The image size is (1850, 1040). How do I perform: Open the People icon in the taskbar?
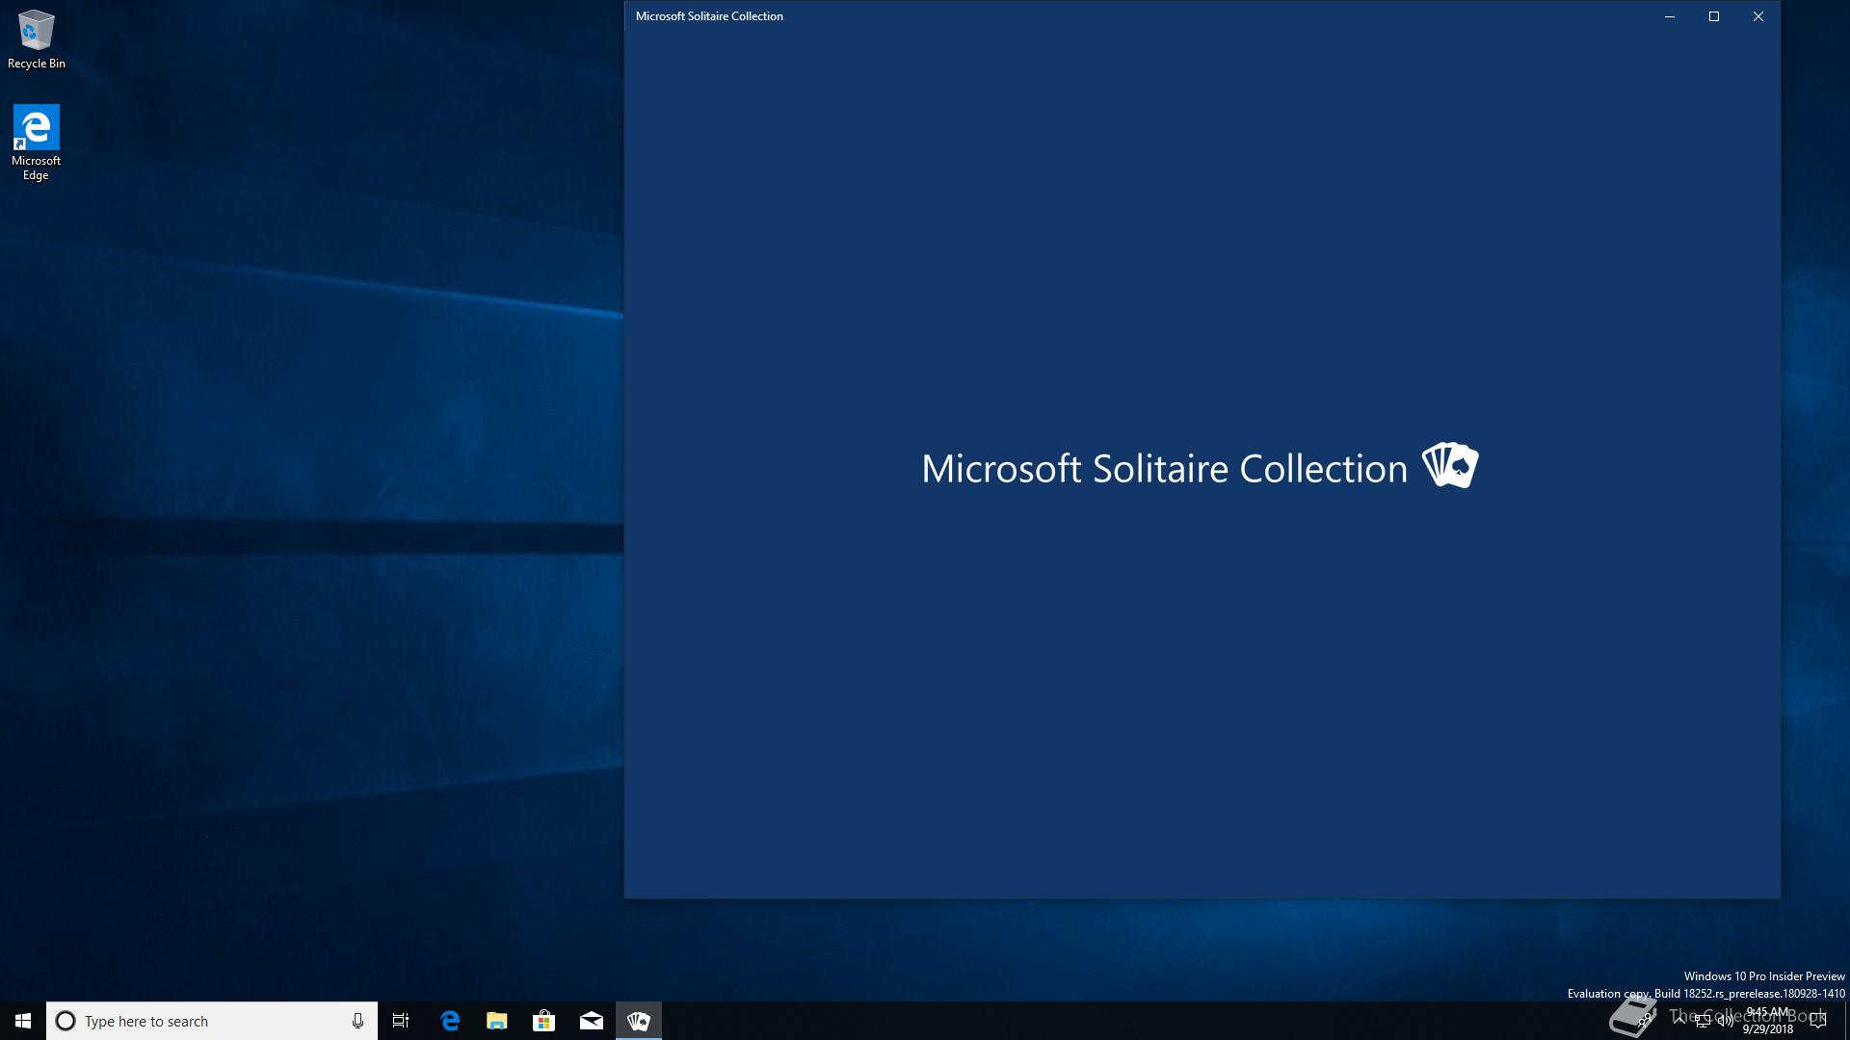point(1644,1020)
